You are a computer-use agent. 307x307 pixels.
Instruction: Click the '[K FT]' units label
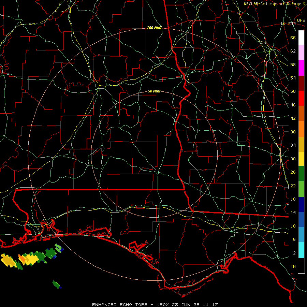(x=288, y=24)
